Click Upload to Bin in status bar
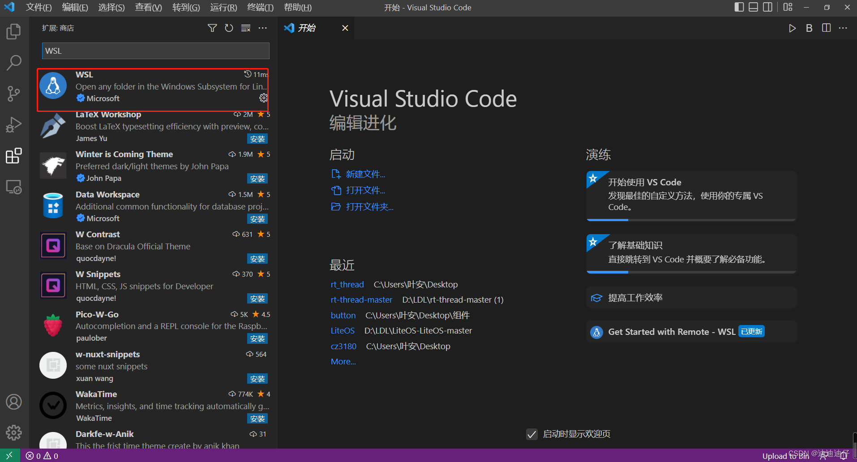The image size is (857, 462). [786, 456]
